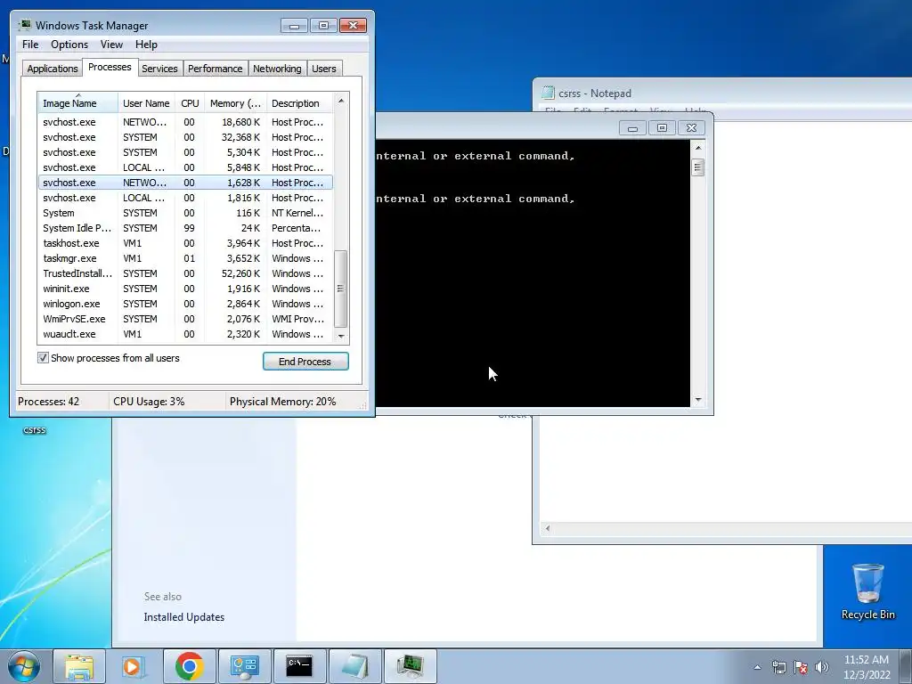The height and width of the screenshot is (684, 912).
Task: Select the taskhost.exe process row
Action: [x=185, y=243]
